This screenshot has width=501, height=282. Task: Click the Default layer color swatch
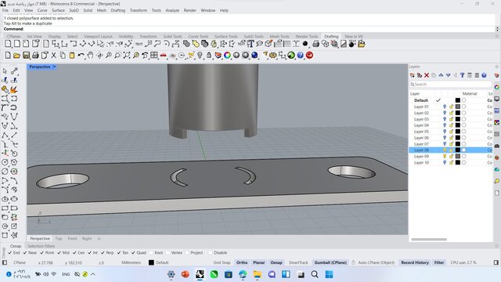pyautogui.click(x=458, y=100)
